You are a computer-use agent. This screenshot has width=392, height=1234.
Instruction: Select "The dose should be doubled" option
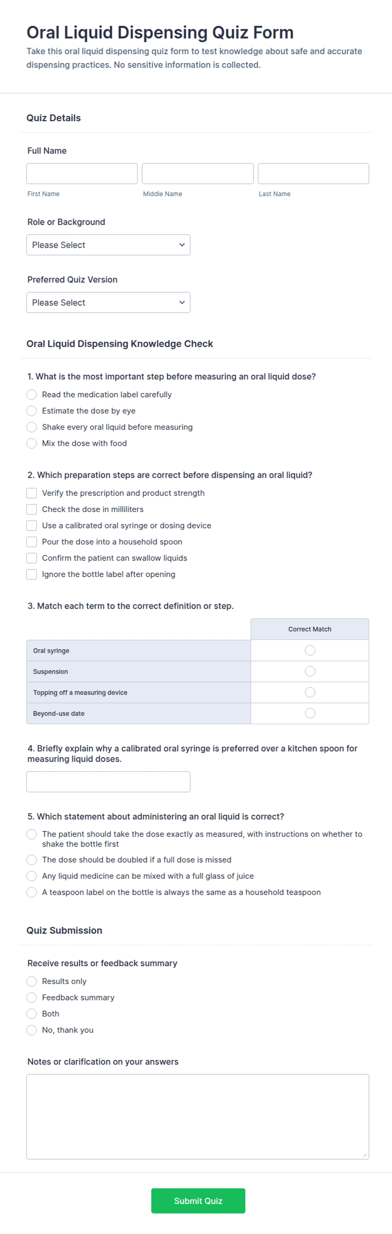point(32,859)
